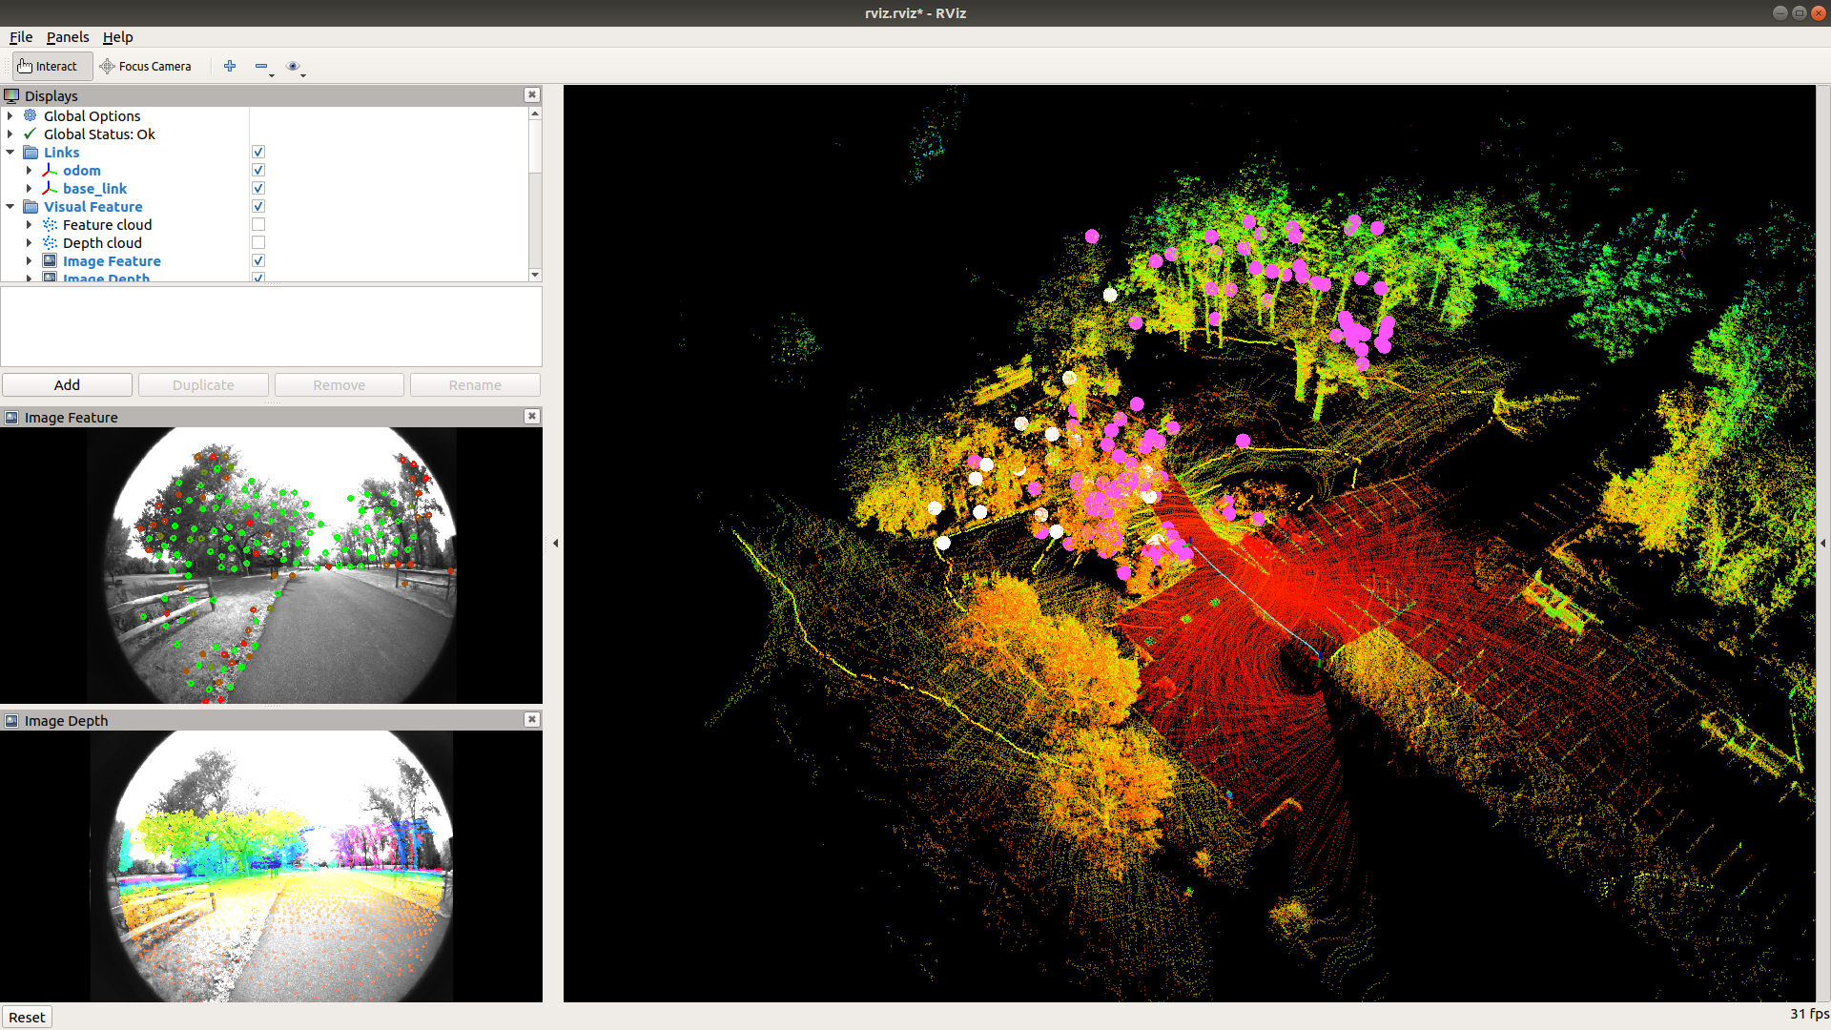This screenshot has width=1831, height=1030.
Task: Open the Panels menu
Action: pos(67,37)
